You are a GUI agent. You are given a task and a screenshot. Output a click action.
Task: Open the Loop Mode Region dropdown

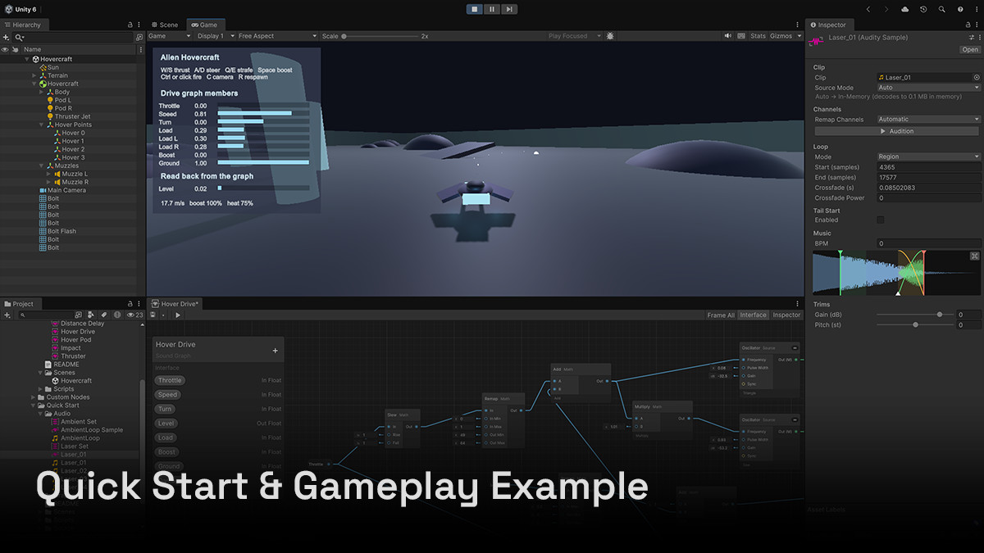click(x=928, y=156)
